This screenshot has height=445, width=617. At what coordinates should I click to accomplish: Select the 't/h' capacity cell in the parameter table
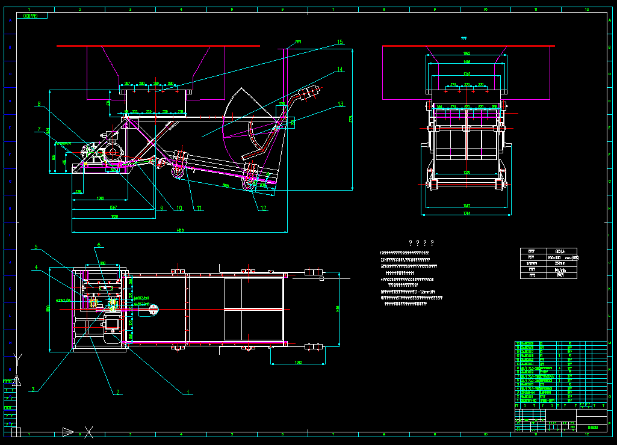pyautogui.click(x=562, y=251)
